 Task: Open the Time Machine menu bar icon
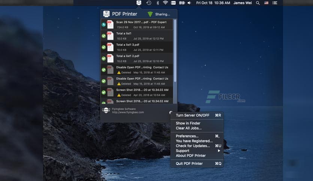[149, 3]
